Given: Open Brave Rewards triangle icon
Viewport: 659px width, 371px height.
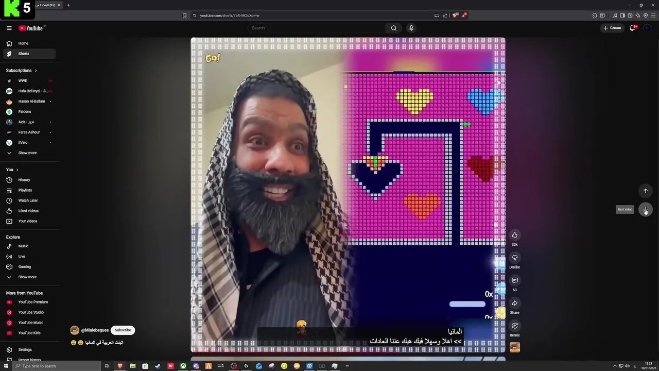Looking at the screenshot, I should click(x=463, y=15).
